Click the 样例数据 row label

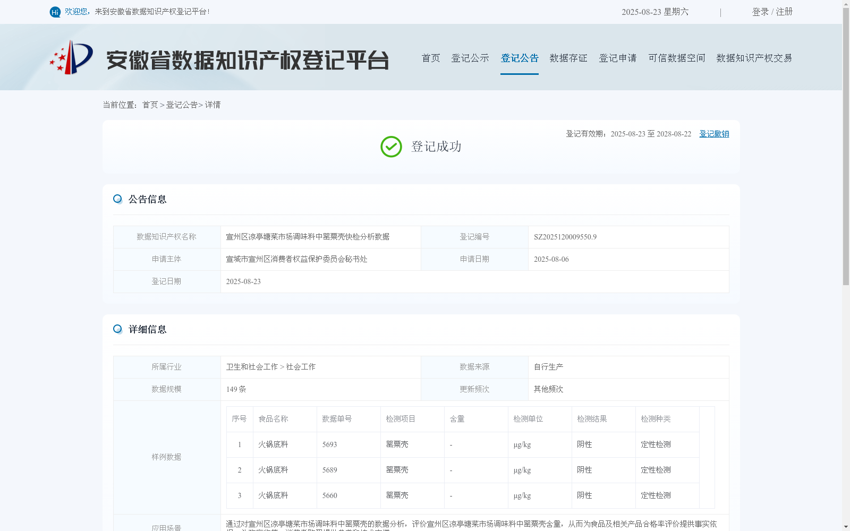click(166, 457)
